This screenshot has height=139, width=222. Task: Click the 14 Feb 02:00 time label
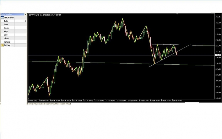(110, 101)
